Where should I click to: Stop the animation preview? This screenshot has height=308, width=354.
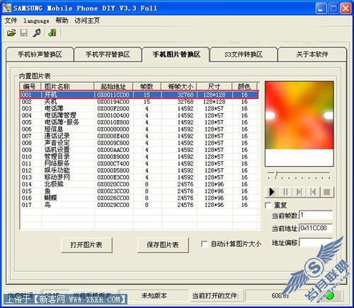coord(327,191)
